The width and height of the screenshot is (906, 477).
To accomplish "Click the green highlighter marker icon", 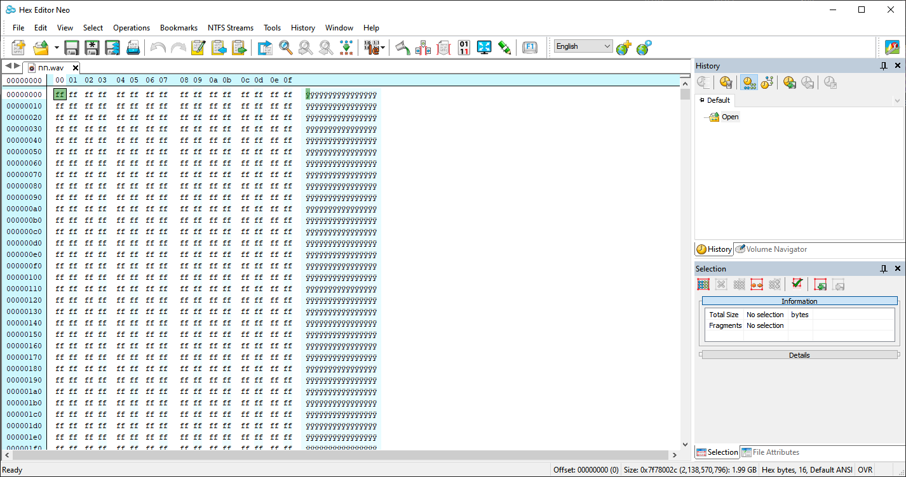I will click(x=504, y=48).
